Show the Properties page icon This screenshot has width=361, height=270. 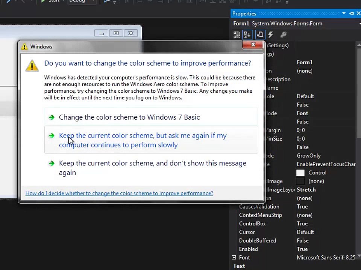click(260, 35)
